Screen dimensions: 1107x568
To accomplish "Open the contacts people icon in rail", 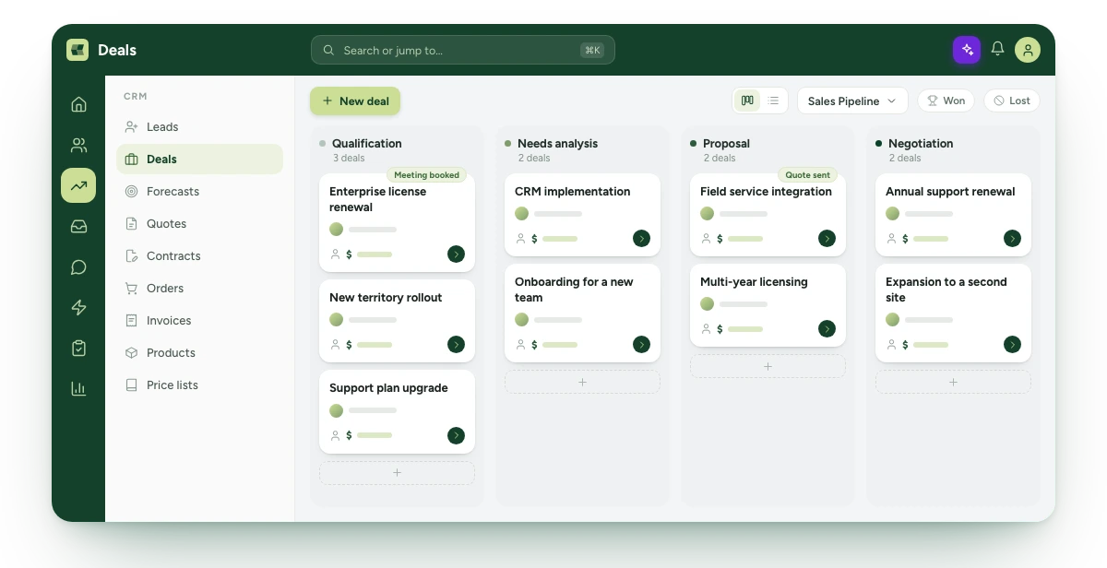I will click(78, 145).
